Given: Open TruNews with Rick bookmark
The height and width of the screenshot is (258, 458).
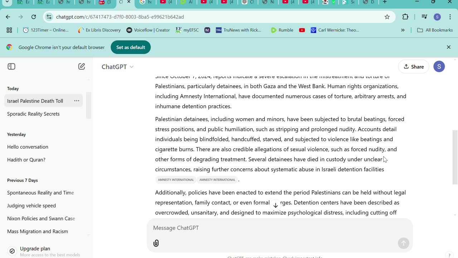Looking at the screenshot, I should pos(239,30).
